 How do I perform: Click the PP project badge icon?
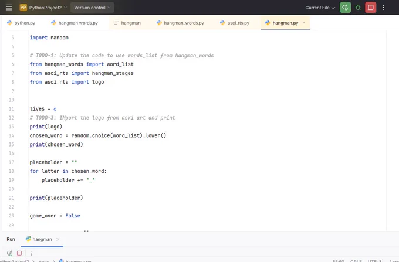23,8
